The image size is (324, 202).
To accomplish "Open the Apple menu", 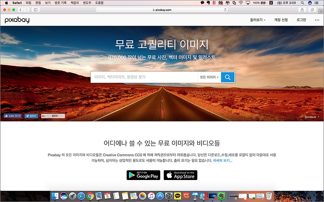I will pos(6,3).
